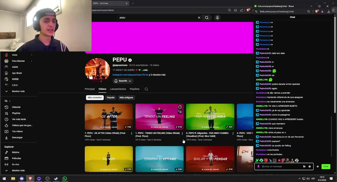The width and height of the screenshot is (337, 182).
Task: Click the share icon in YouTube address bar
Action: pos(241,10)
